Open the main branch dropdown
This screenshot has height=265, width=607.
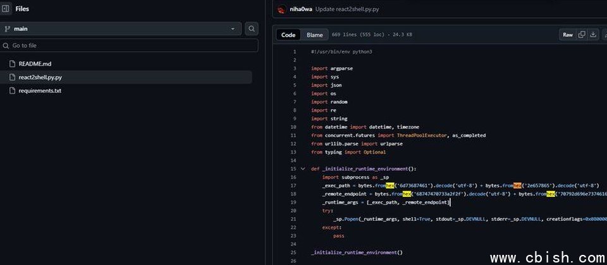click(x=121, y=28)
